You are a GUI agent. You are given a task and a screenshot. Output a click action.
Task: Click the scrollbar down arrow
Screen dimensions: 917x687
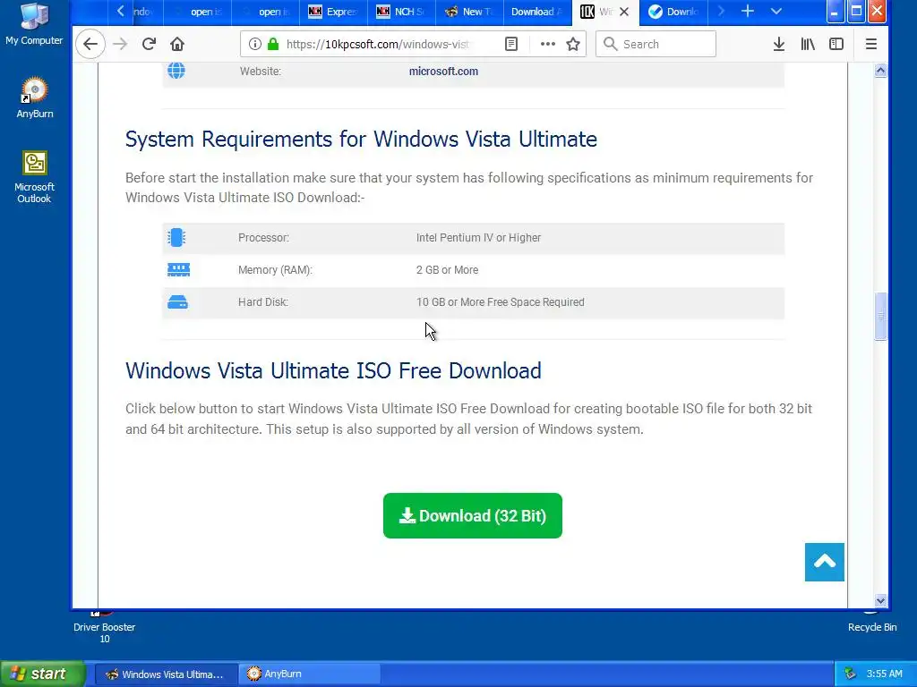[880, 600]
